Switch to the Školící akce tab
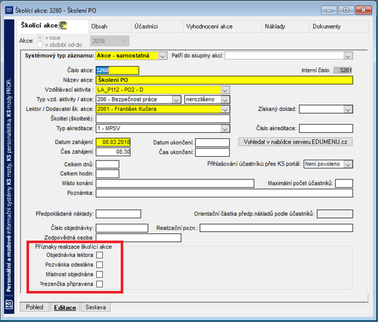Viewport: 378px width, 322px height. coord(53,26)
